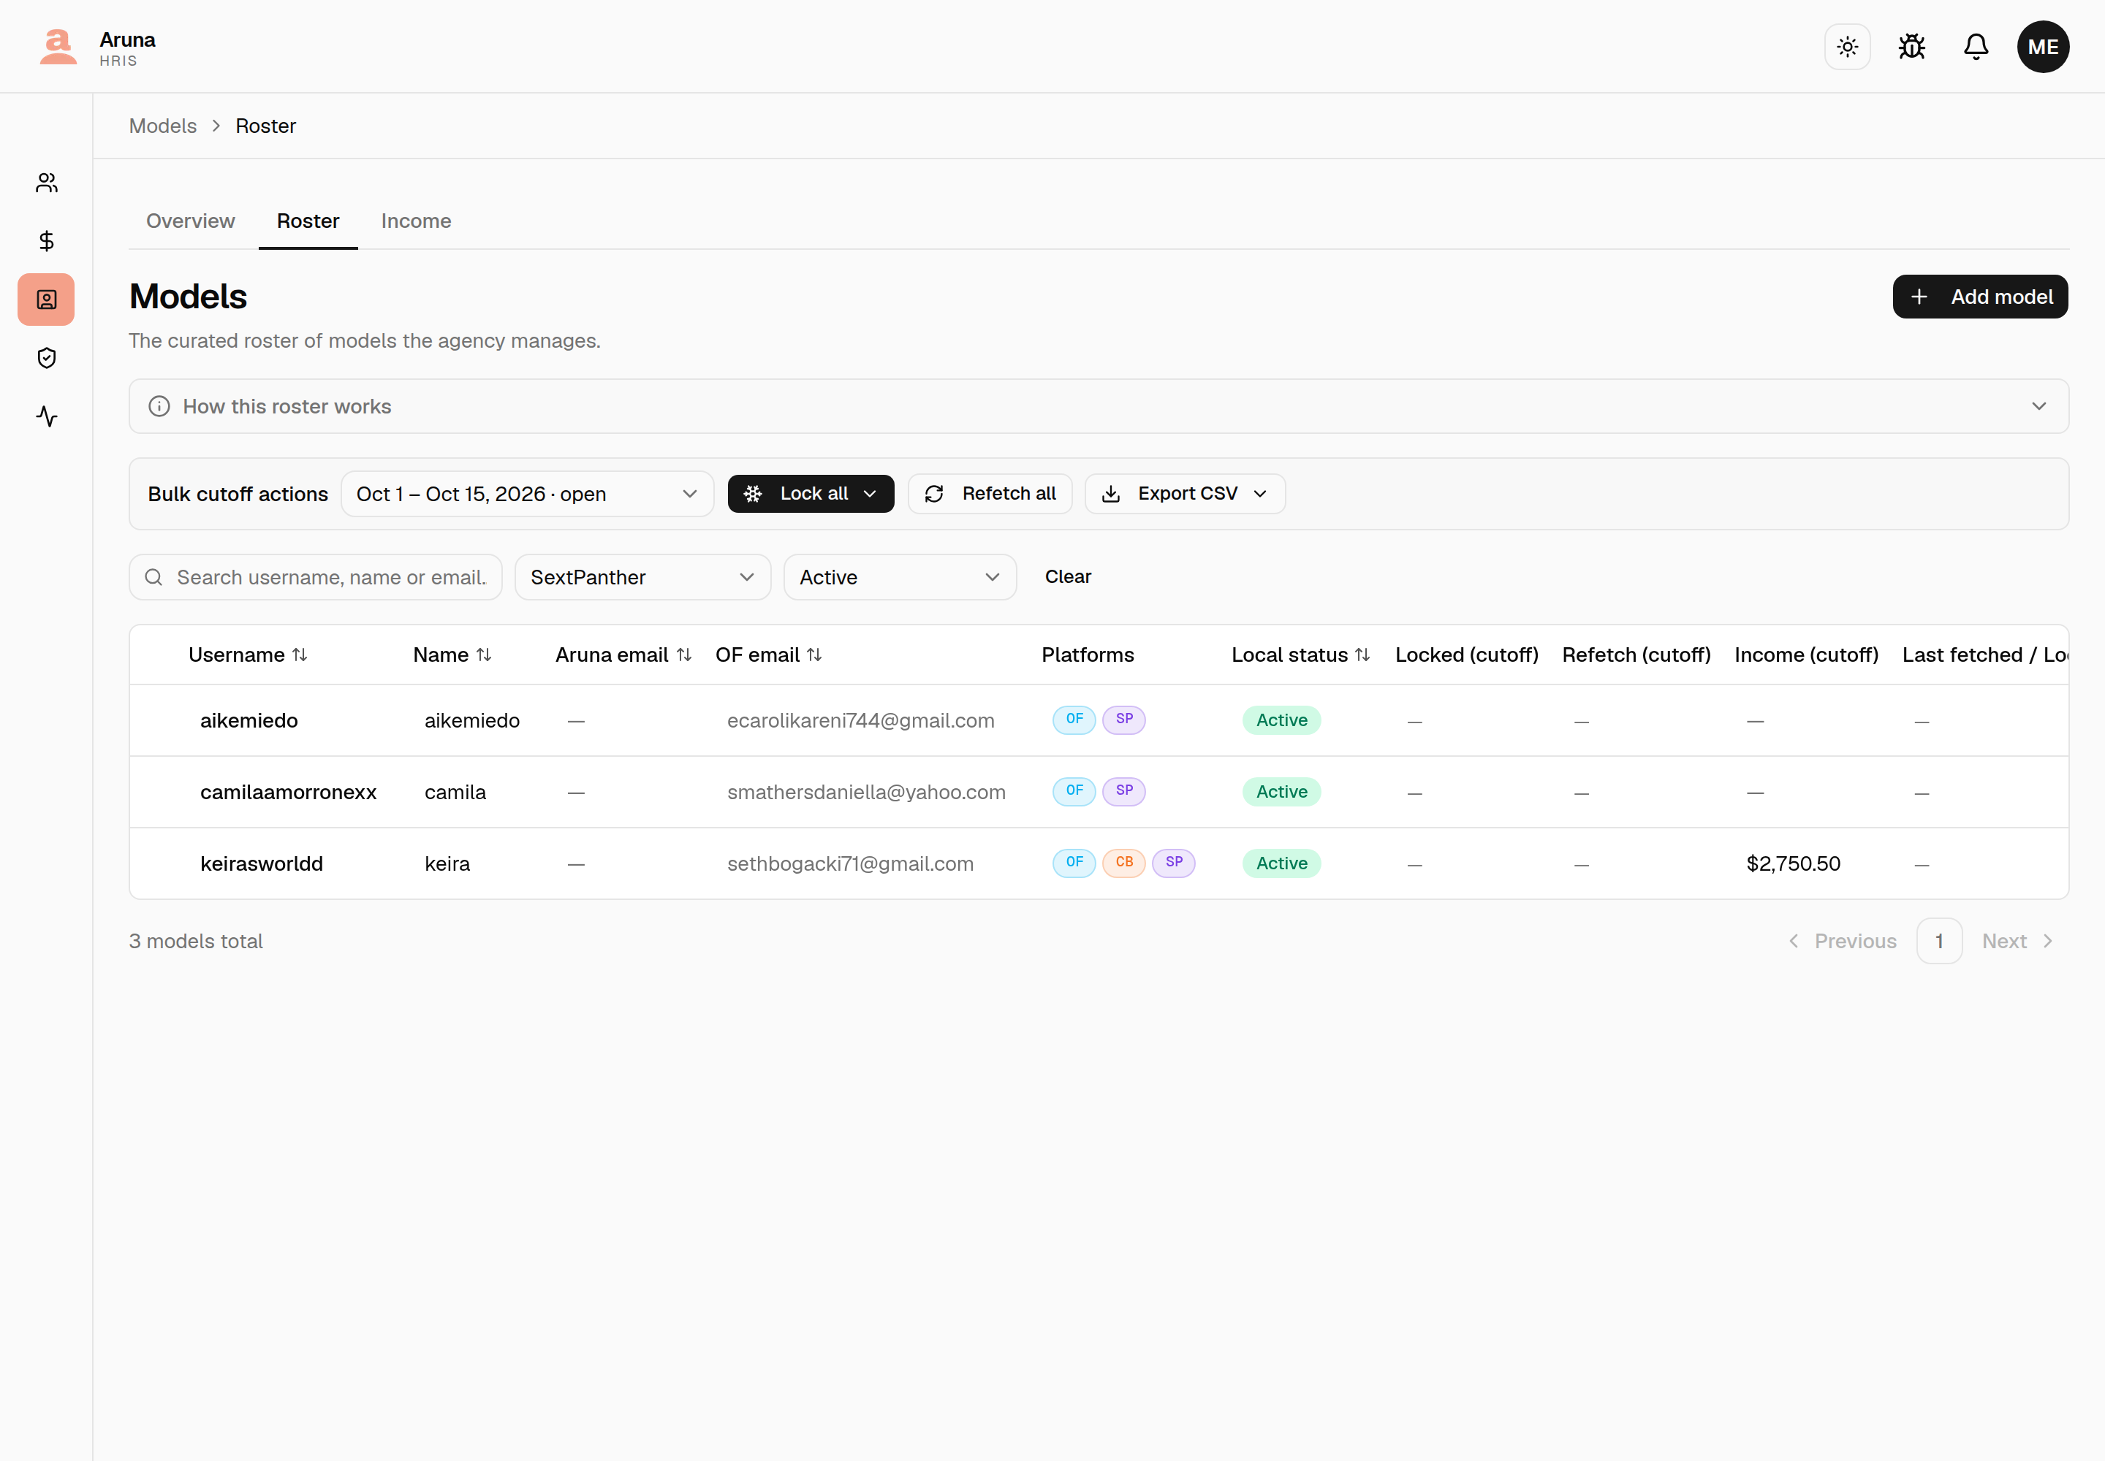This screenshot has height=1461, width=2105.
Task: Open the shield check sidebar icon
Action: (47, 358)
